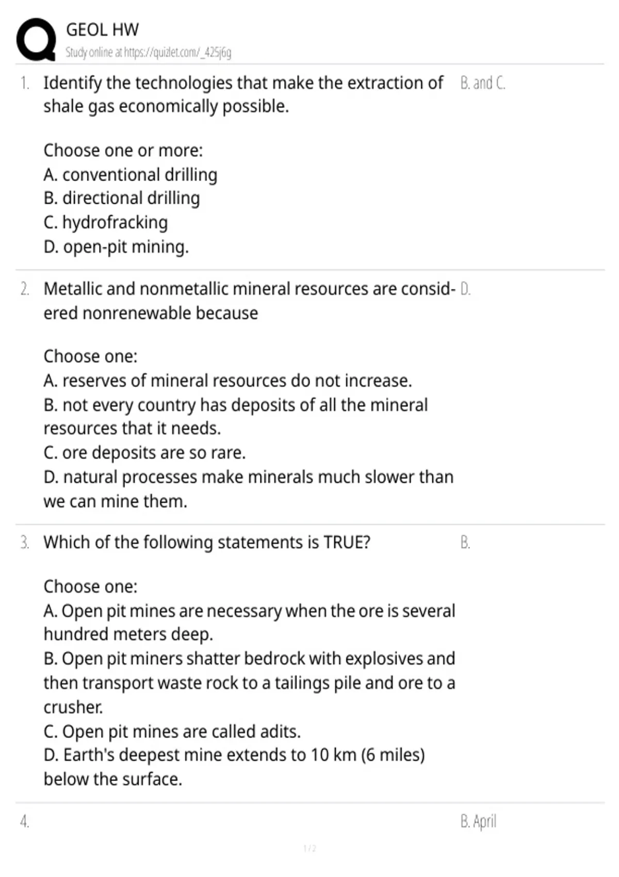Click the Quizlet Q logo icon
This screenshot has height=877, width=619.
click(36, 40)
